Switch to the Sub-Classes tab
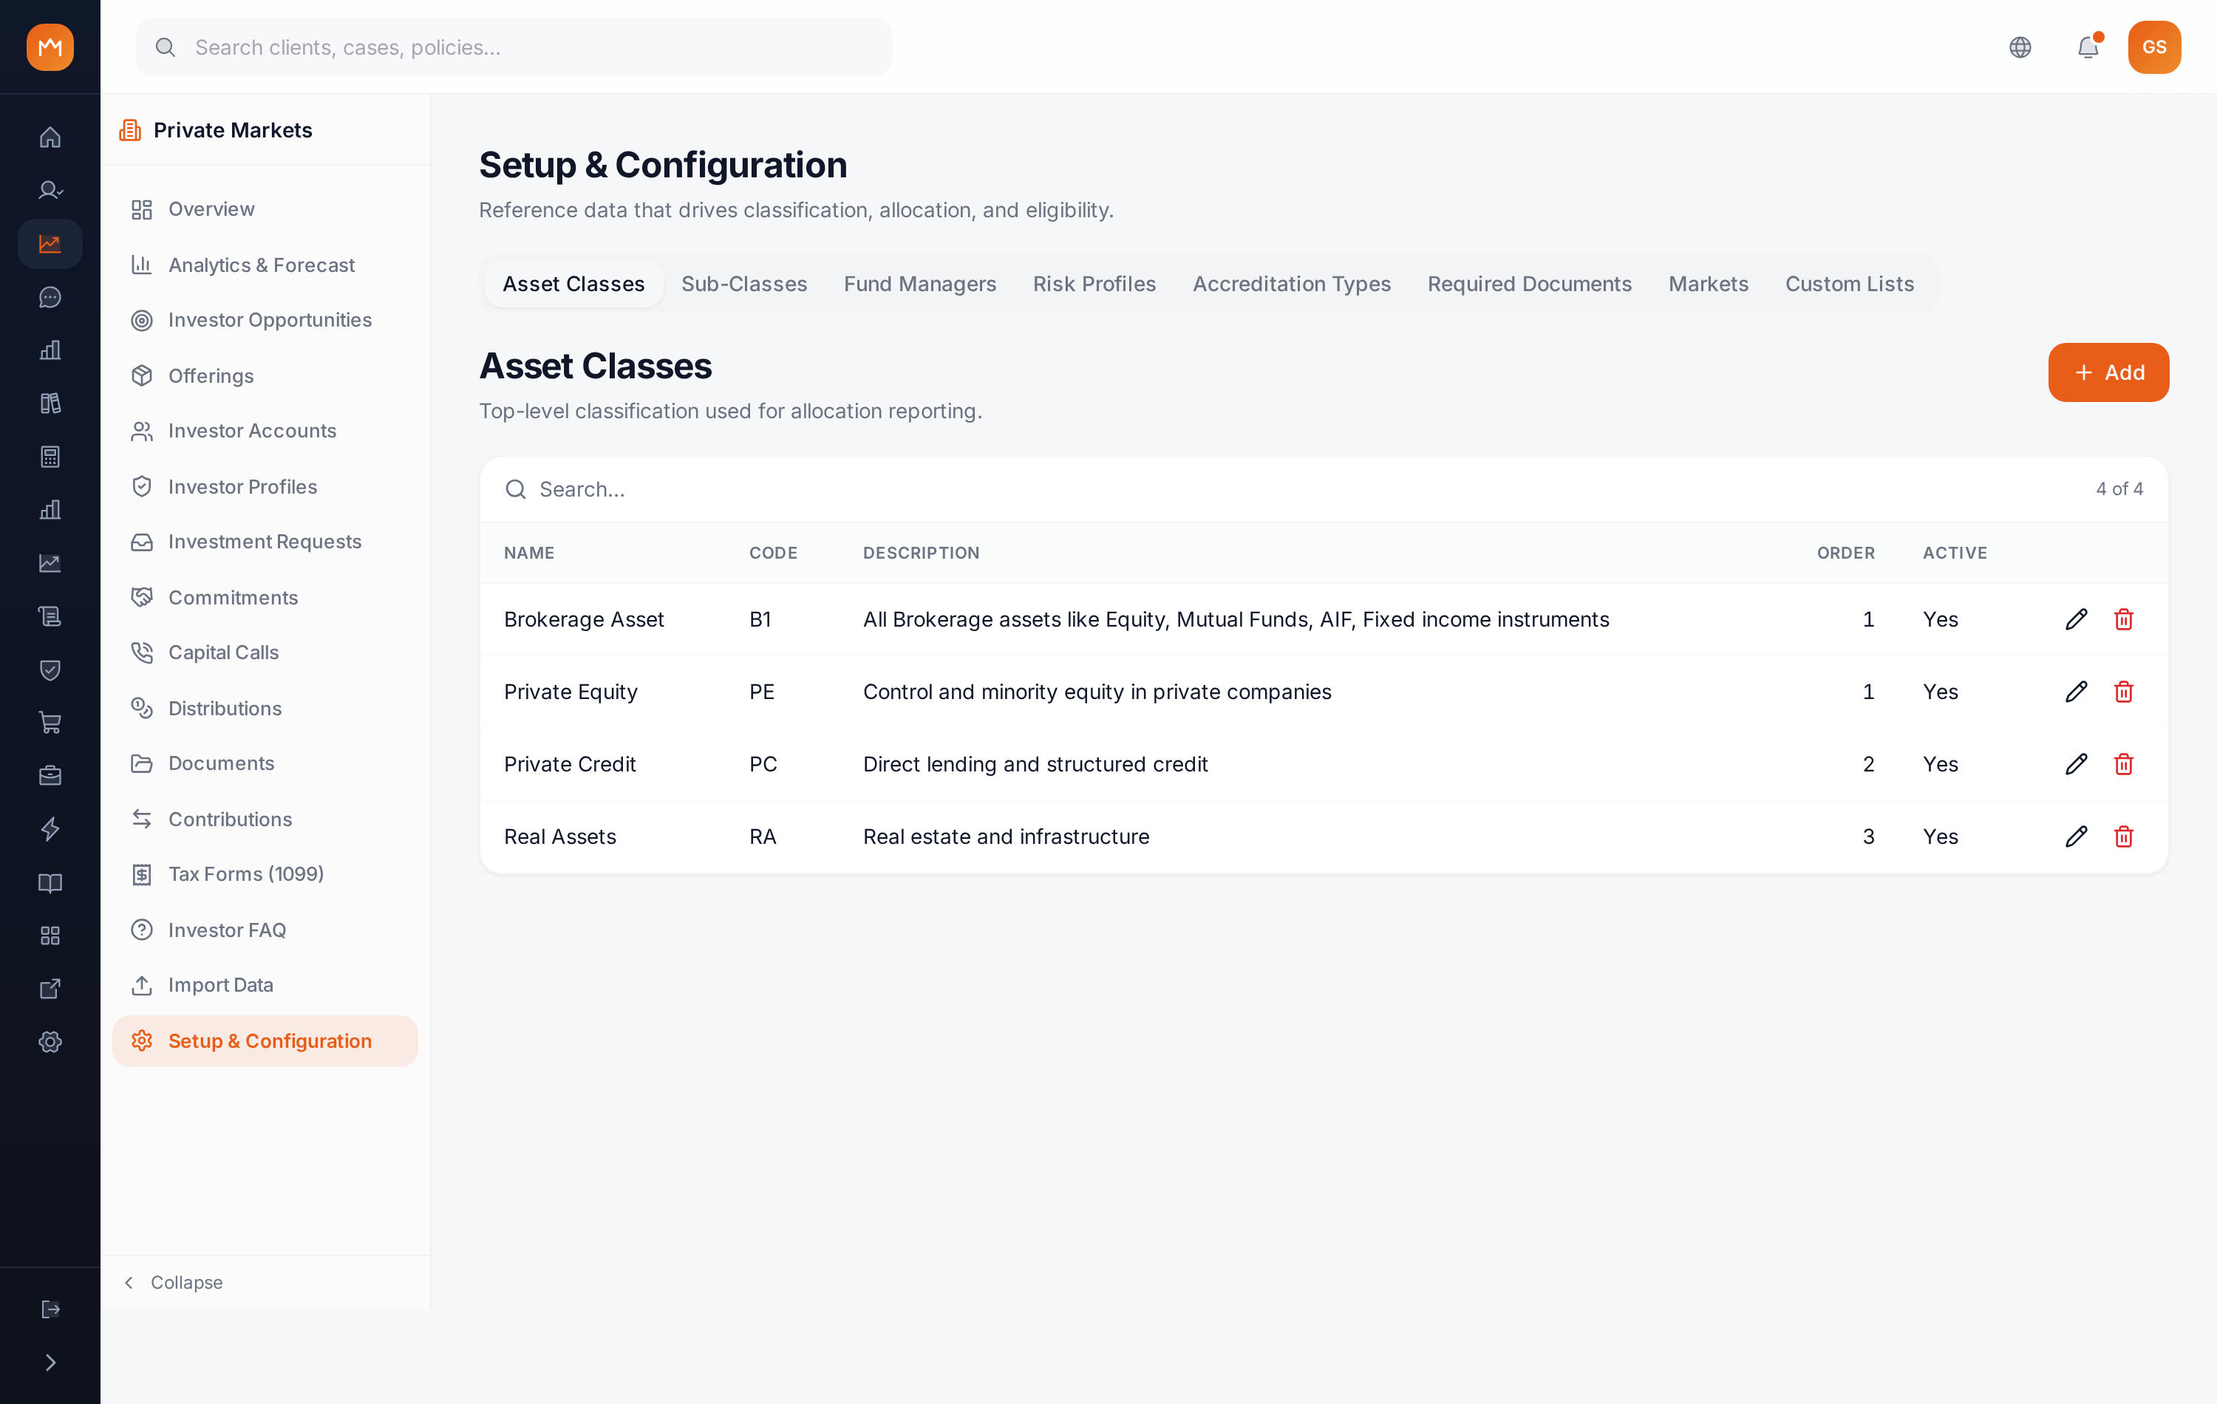Screen dimensions: 2217x1404 [744, 284]
